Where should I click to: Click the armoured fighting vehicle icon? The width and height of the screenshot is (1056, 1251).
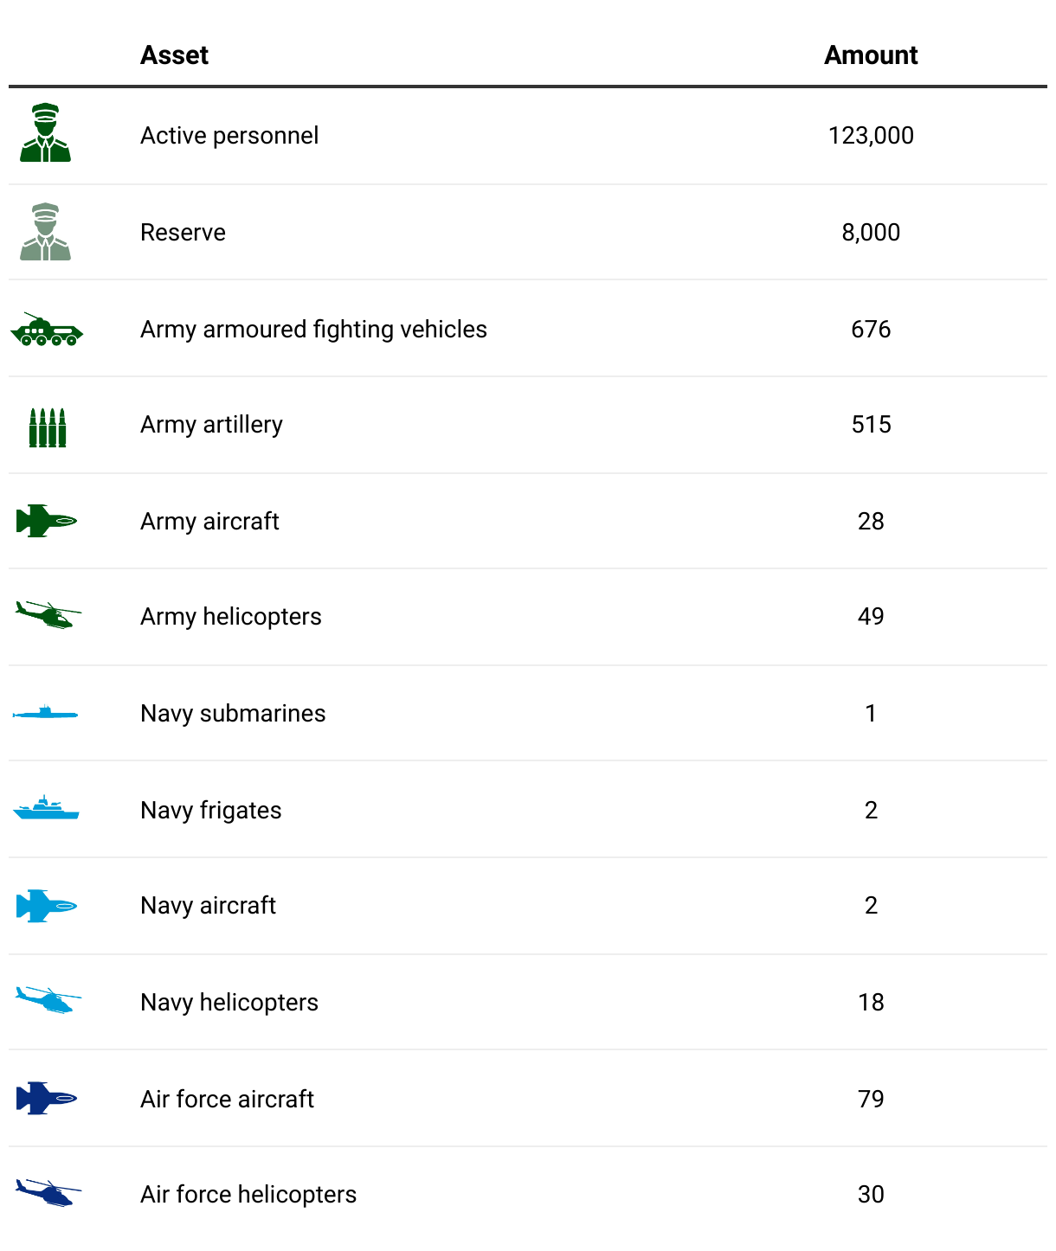coord(47,331)
